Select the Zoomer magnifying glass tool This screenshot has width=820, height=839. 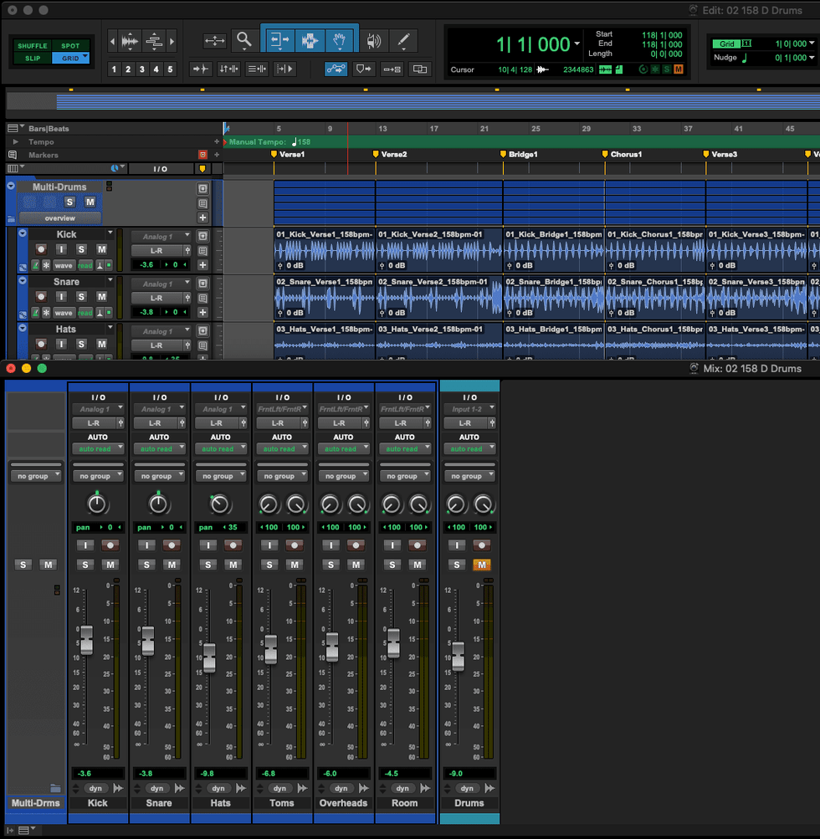tap(243, 39)
